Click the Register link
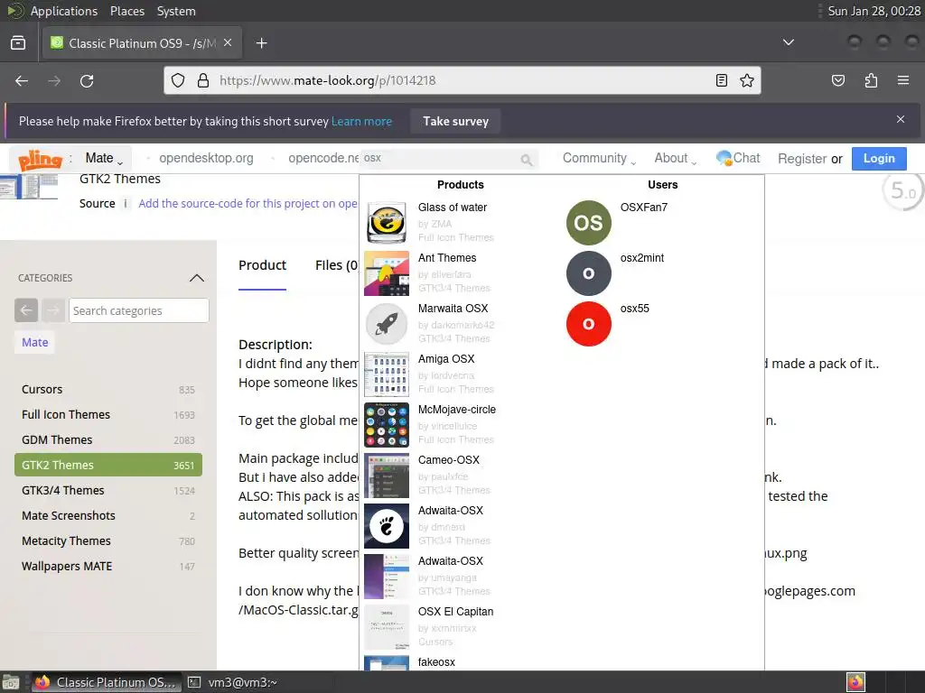 pyautogui.click(x=802, y=159)
